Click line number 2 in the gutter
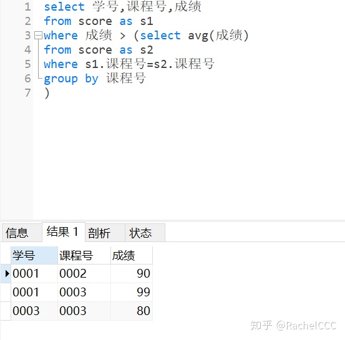The width and height of the screenshot is (345, 340). (x=27, y=21)
